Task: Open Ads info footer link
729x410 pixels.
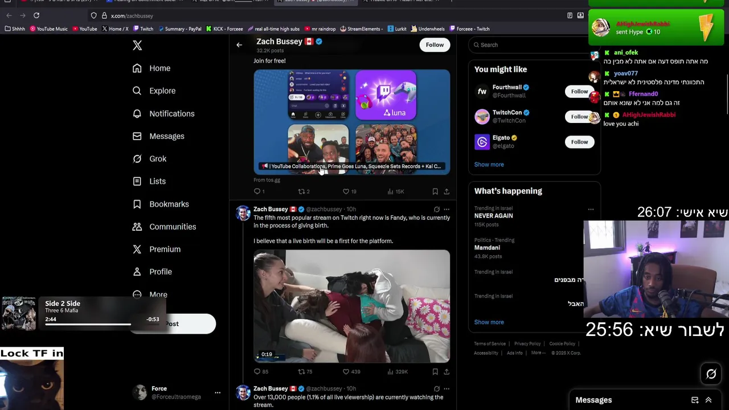Action: coord(514,353)
